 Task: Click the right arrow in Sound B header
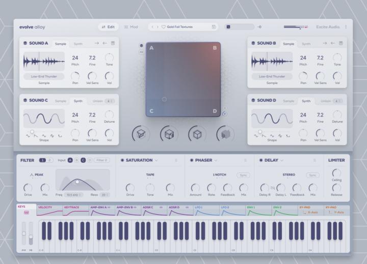click(x=325, y=43)
